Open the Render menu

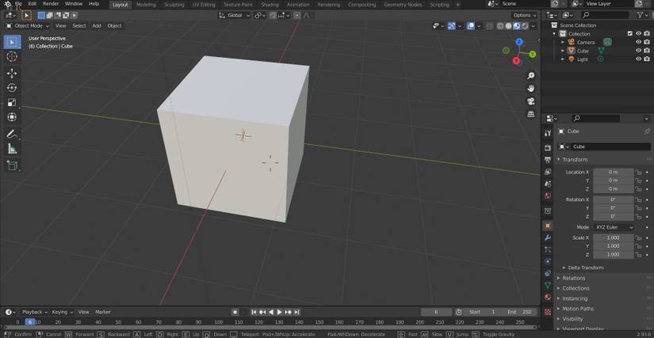tap(51, 4)
